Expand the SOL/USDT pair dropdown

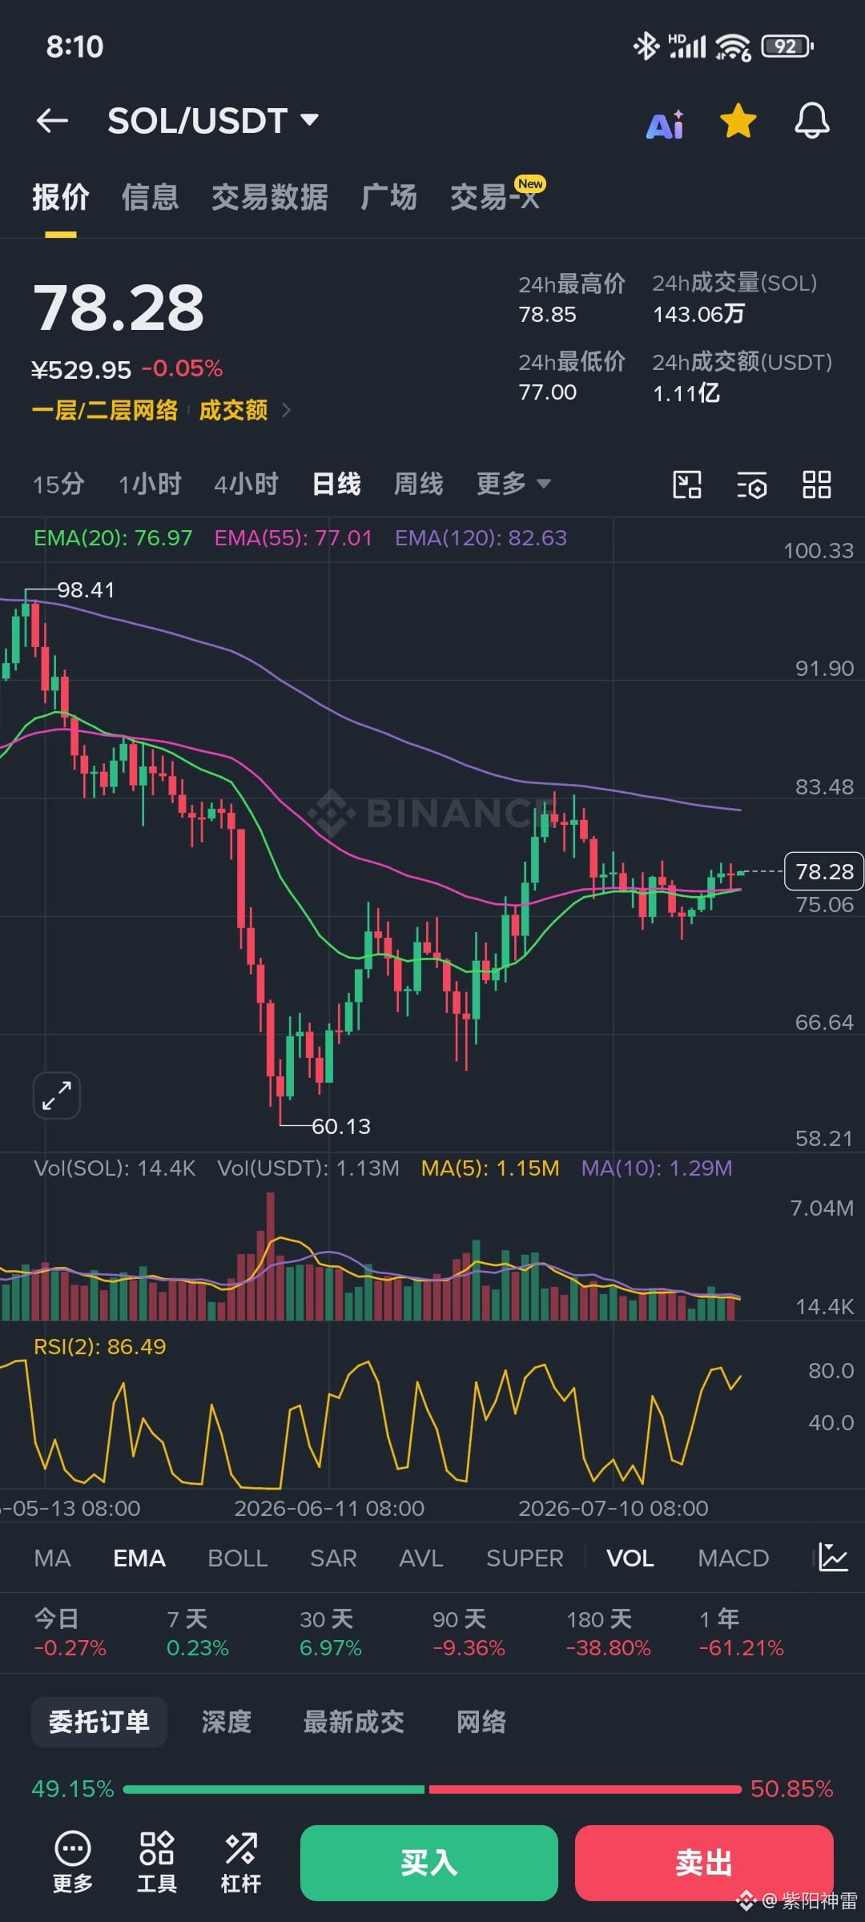click(x=310, y=120)
